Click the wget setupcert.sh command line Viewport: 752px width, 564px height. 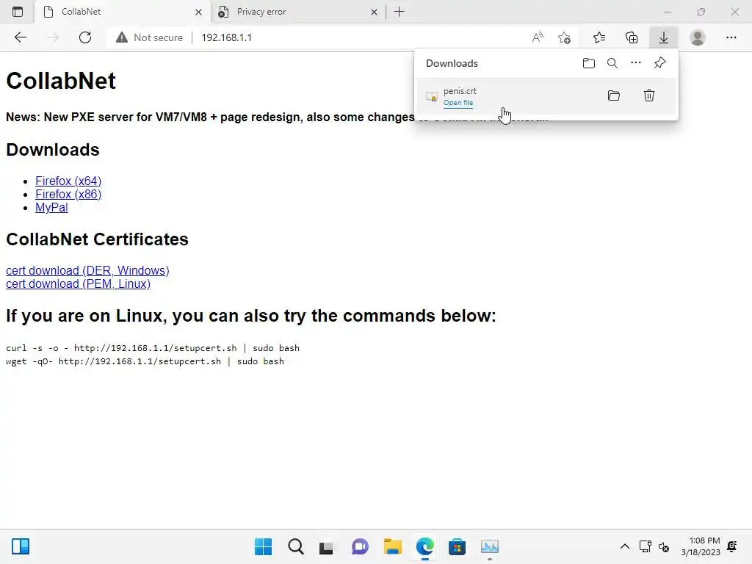tap(145, 361)
